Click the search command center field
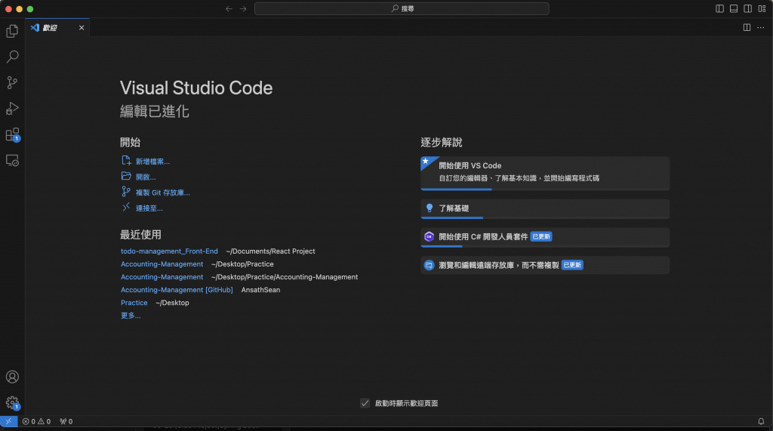This screenshot has height=431, width=773. click(402, 8)
